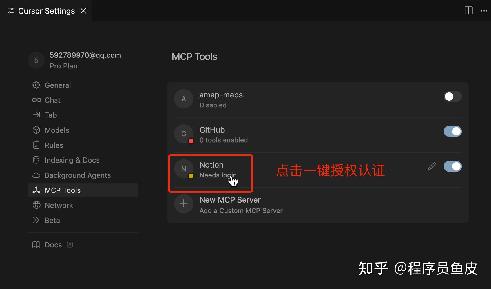Click the Rules clipboard icon
This screenshot has height=289, width=491.
point(36,145)
